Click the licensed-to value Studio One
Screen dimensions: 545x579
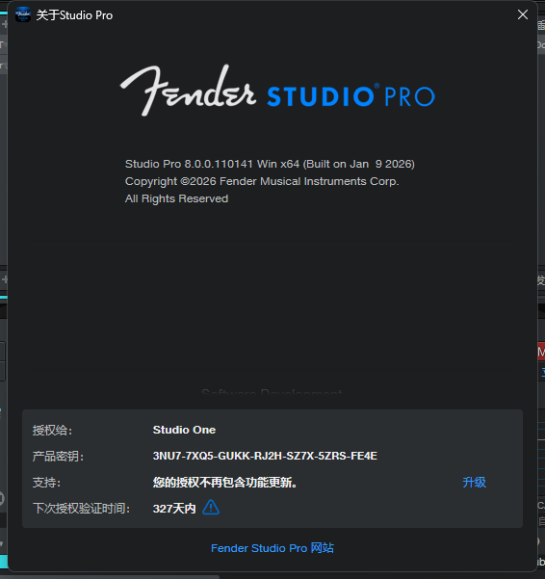pos(184,430)
